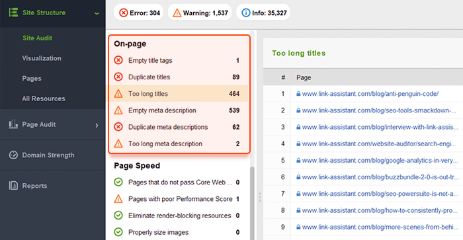This screenshot has height=240, width=463.
Task: Click warning icon beside Too long titles
Action: [x=118, y=94]
